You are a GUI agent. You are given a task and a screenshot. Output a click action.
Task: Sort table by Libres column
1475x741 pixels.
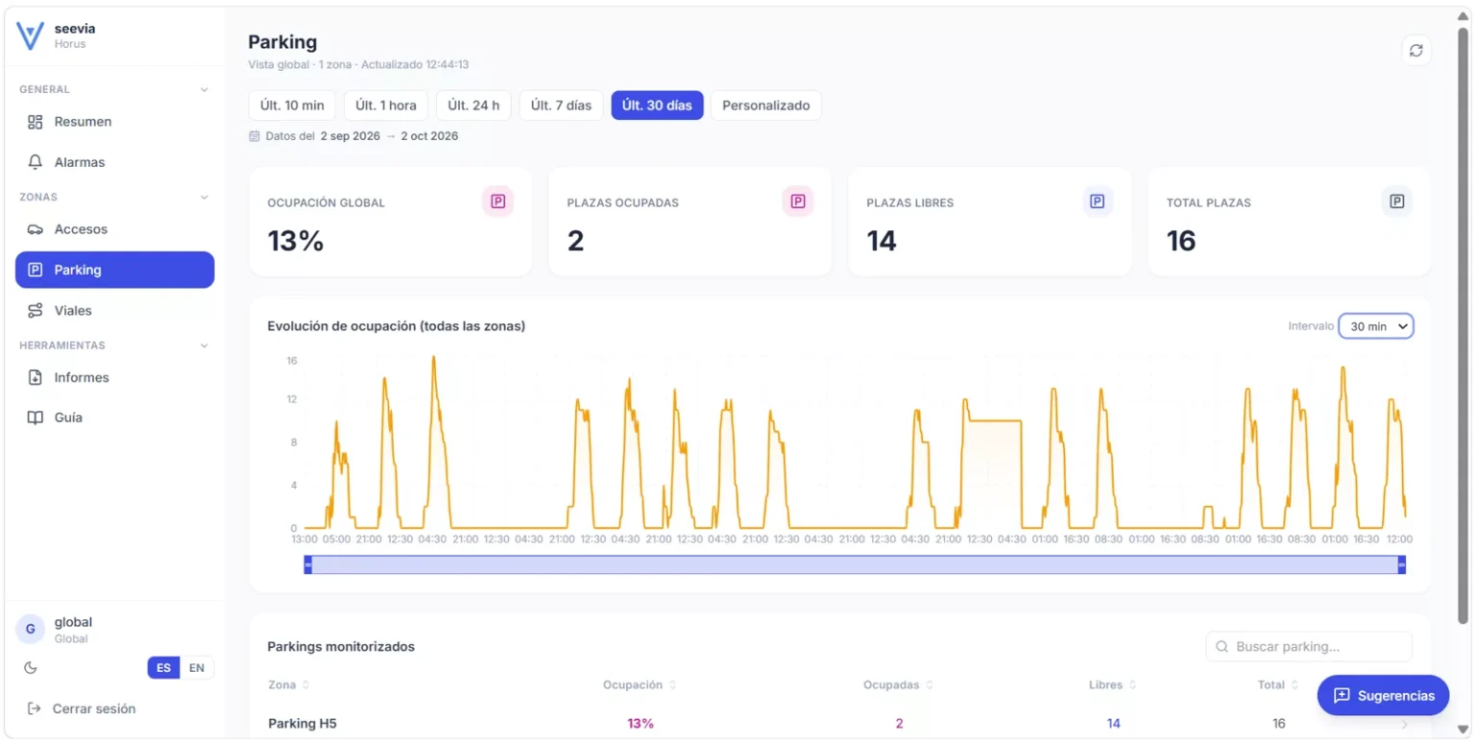click(x=1113, y=685)
